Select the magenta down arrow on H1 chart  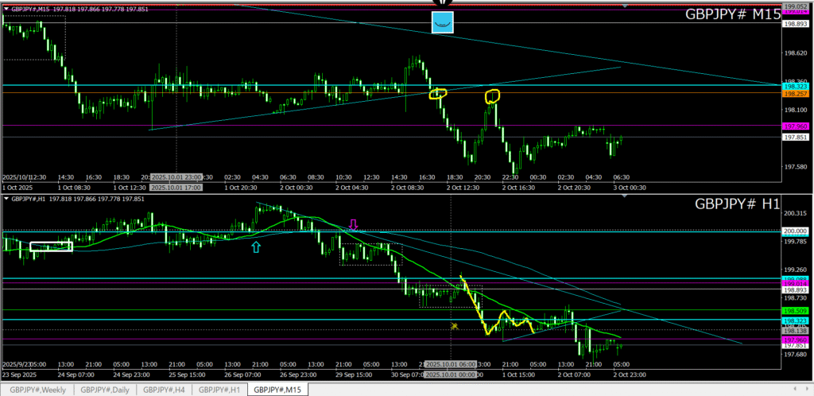click(354, 225)
